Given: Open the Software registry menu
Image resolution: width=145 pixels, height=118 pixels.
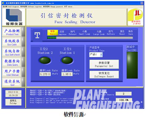Looking at the screenshot, I should [x=31, y=6].
